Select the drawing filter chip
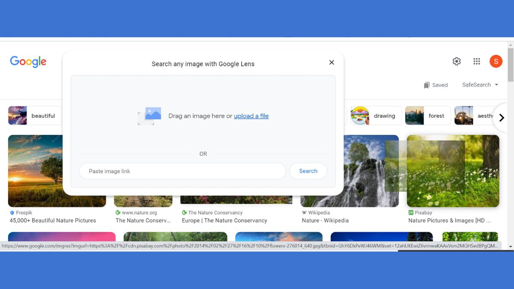514x289 pixels. [376, 116]
